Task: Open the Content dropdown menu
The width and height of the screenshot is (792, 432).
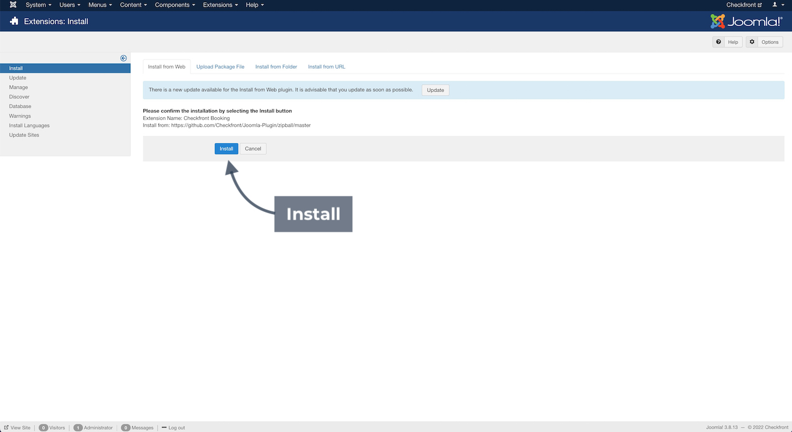Action: tap(133, 5)
